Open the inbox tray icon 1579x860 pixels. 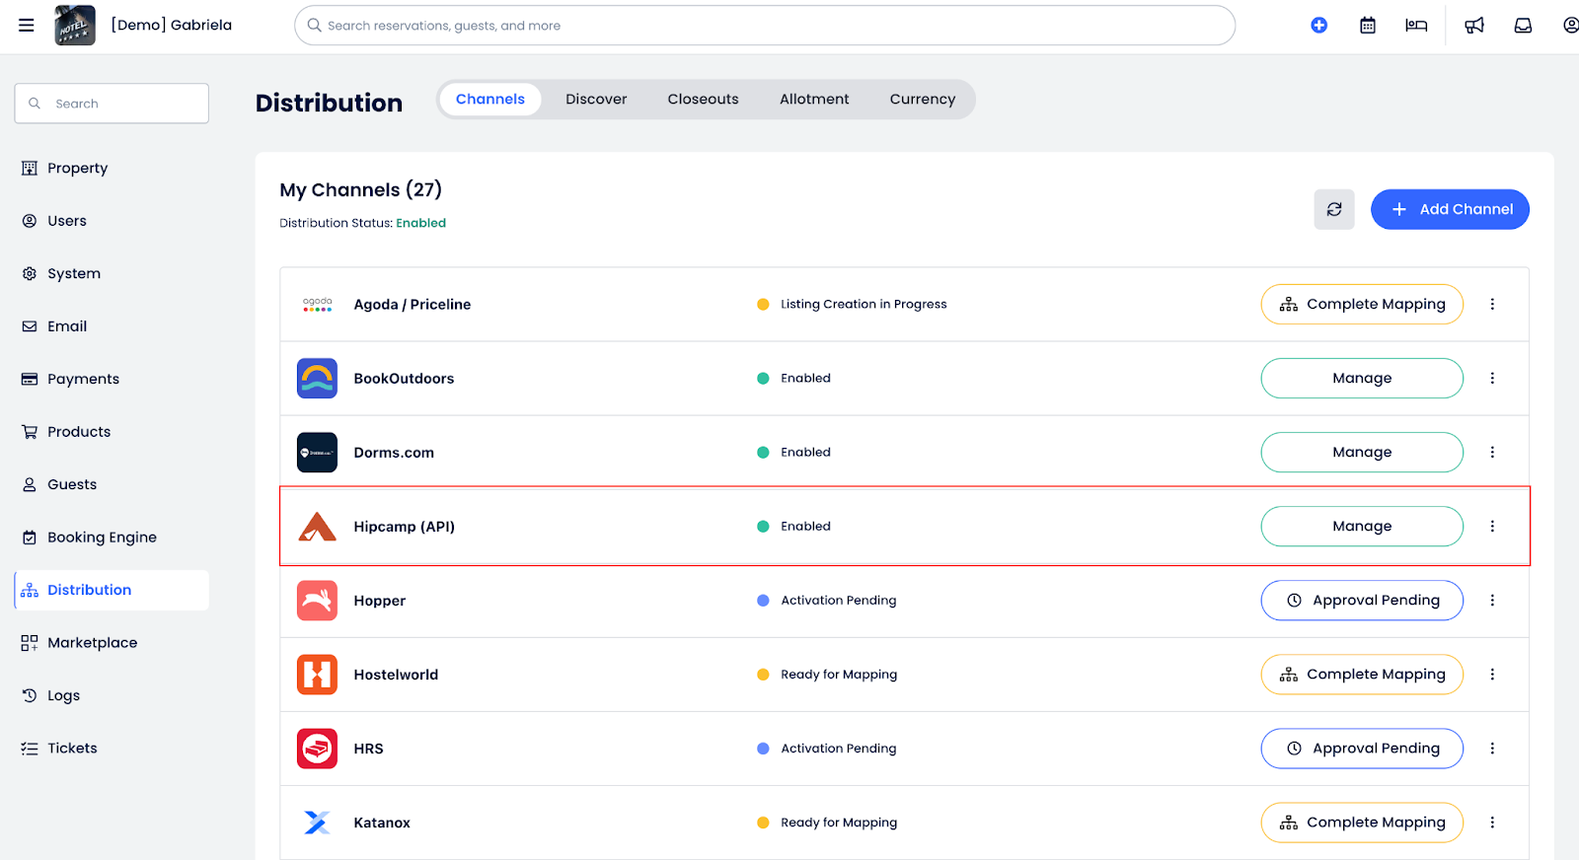click(1523, 26)
